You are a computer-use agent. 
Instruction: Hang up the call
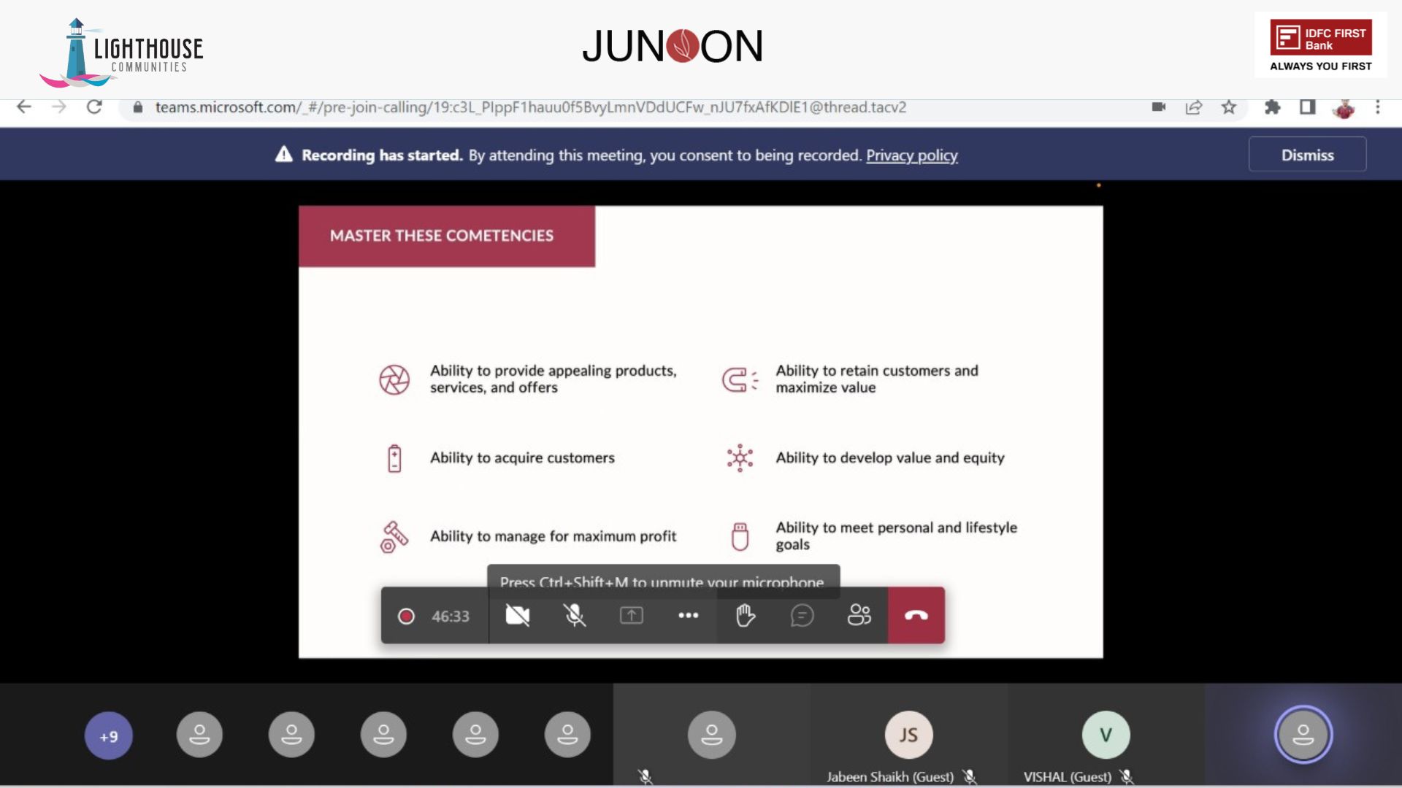916,616
